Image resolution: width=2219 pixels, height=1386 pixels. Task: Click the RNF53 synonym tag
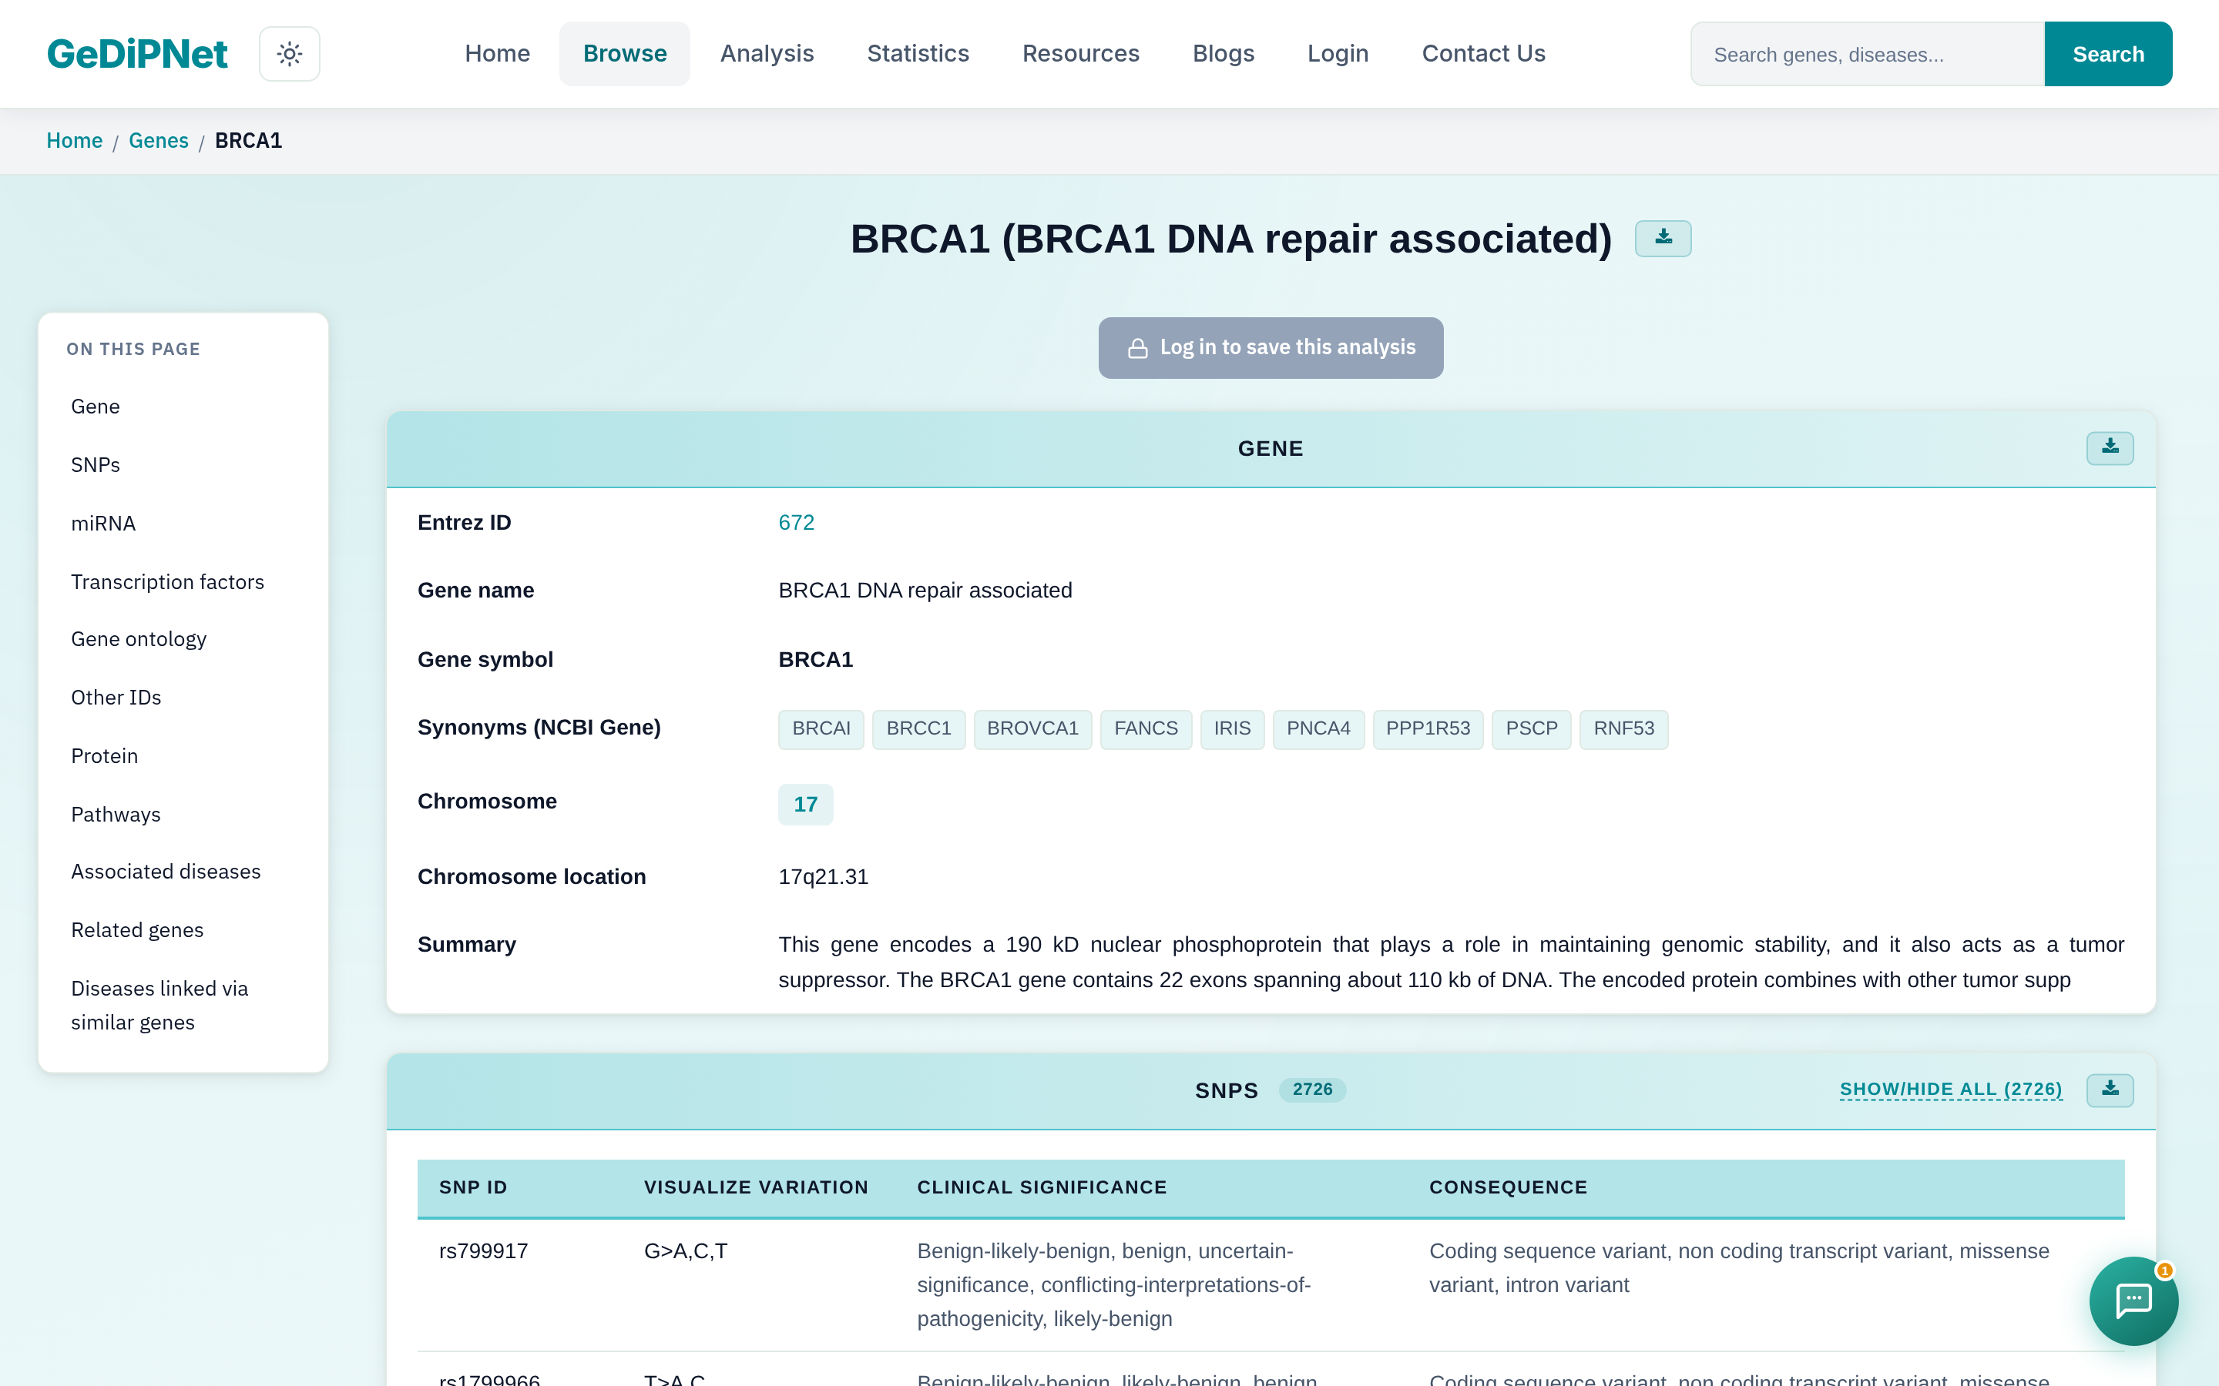(x=1623, y=728)
